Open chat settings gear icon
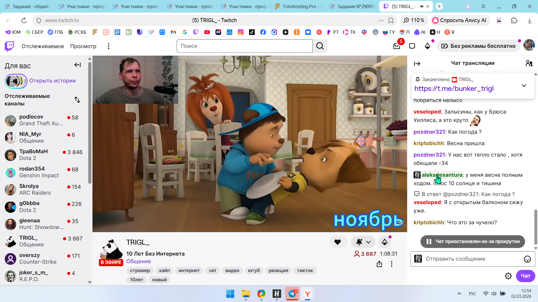 508,276
